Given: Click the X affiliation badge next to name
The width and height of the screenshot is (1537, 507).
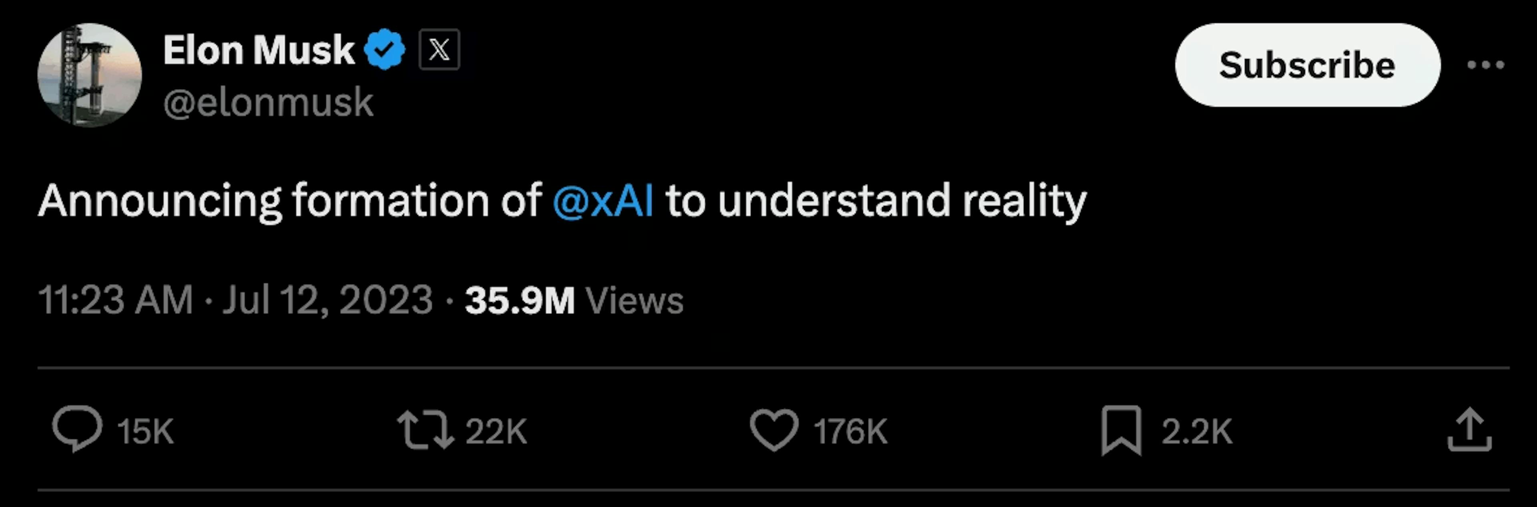Looking at the screenshot, I should pyautogui.click(x=440, y=49).
